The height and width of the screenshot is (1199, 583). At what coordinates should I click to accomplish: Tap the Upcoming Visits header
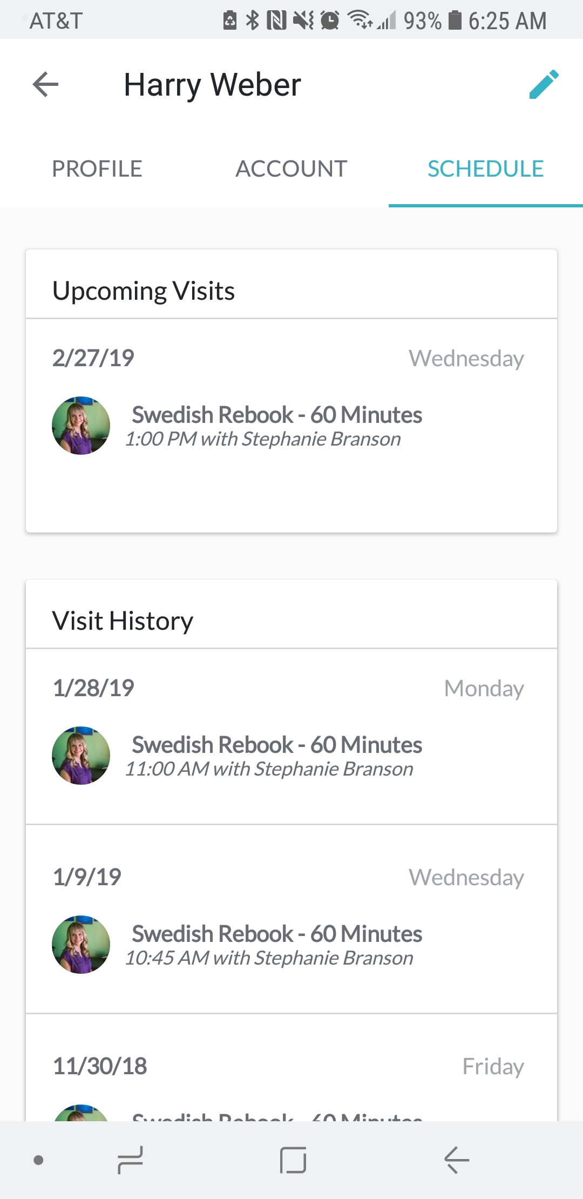(x=144, y=291)
